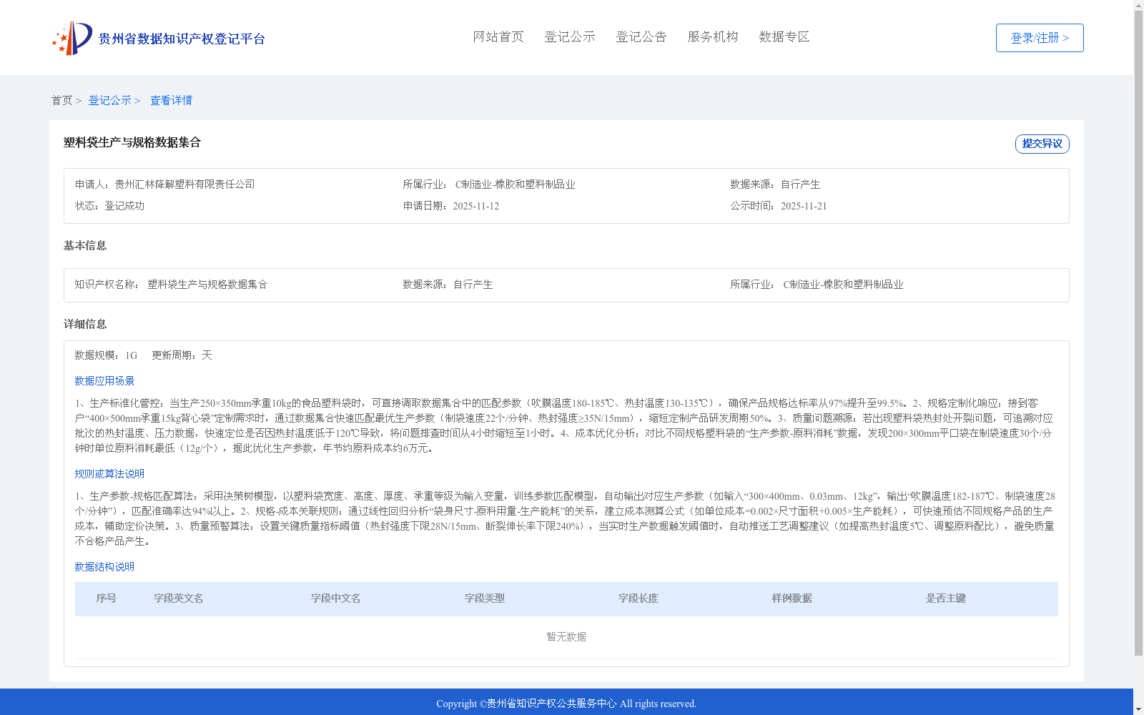Click the 字段长度 column header
Screen dimensions: 1144x715
tap(638, 598)
